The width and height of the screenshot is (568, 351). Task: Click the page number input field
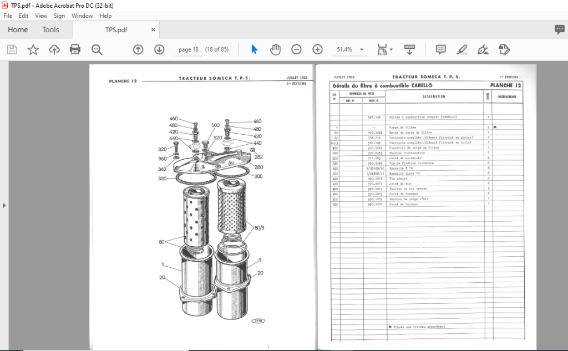tap(189, 49)
